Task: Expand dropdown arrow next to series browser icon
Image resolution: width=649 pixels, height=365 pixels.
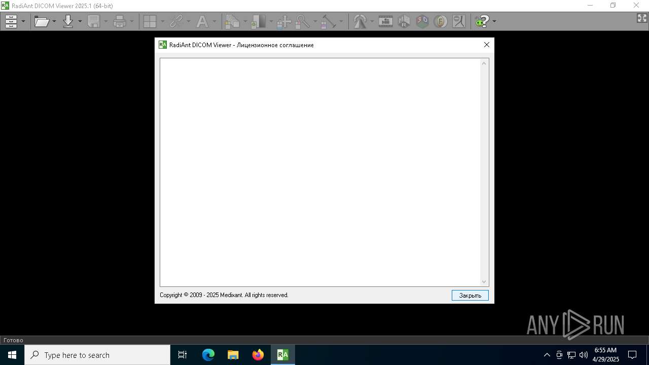Action: click(x=23, y=21)
